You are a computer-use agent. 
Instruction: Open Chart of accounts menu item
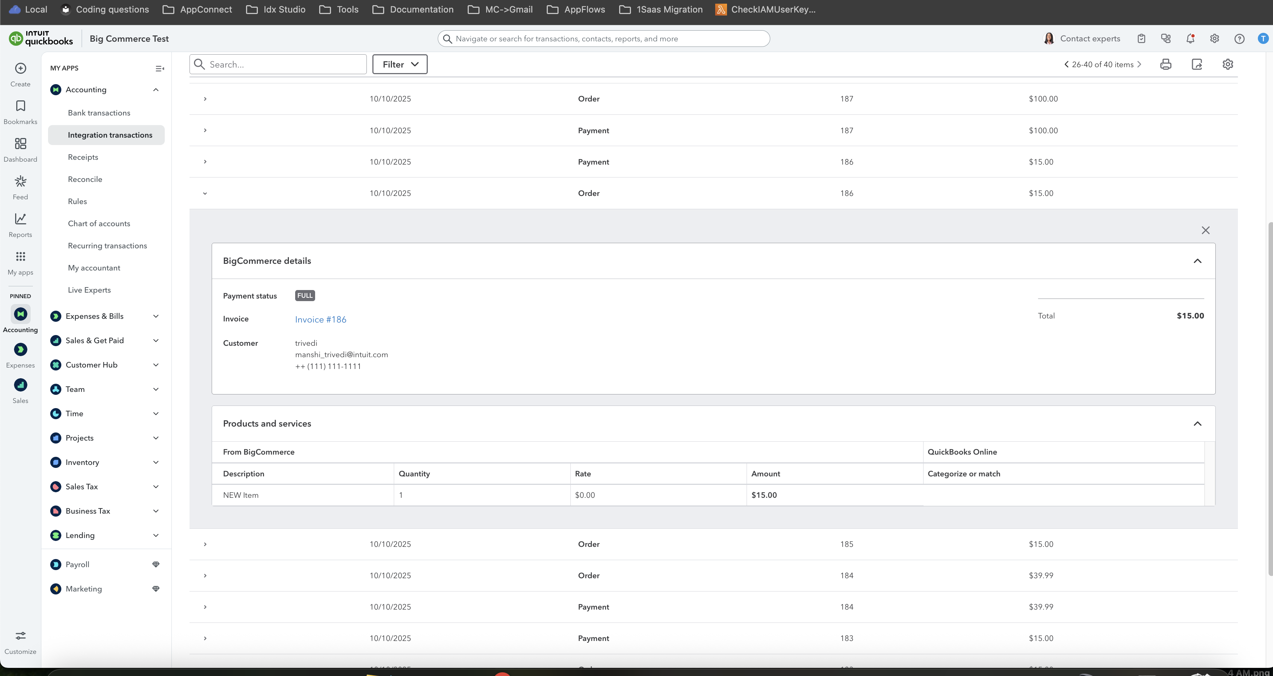pyautogui.click(x=99, y=224)
